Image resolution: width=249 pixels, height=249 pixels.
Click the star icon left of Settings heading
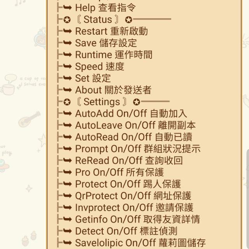[x=67, y=102]
